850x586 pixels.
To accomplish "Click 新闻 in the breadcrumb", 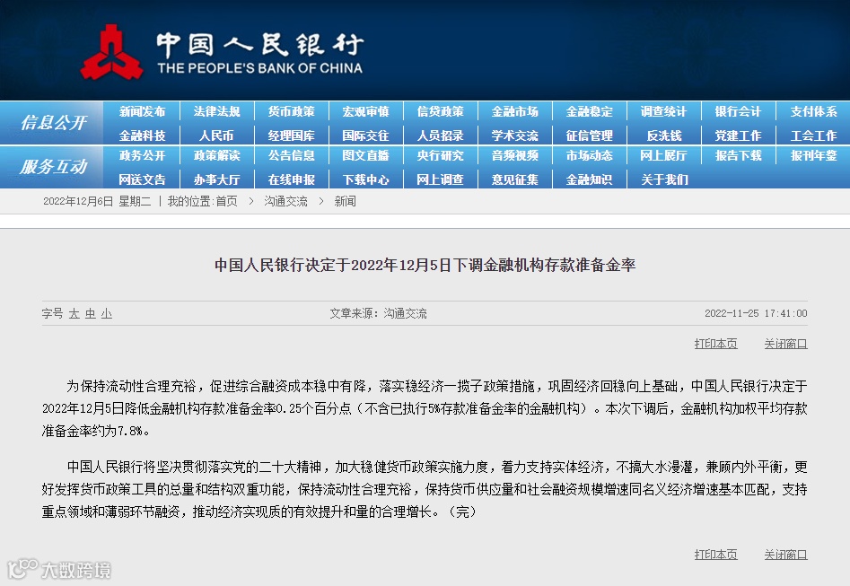I will (345, 202).
